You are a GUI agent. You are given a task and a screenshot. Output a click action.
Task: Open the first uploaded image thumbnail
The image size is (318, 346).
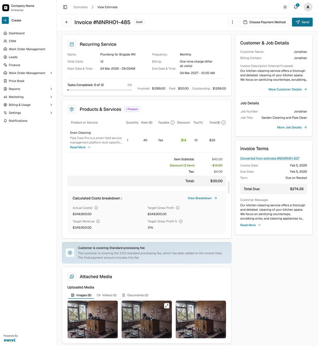point(92,319)
